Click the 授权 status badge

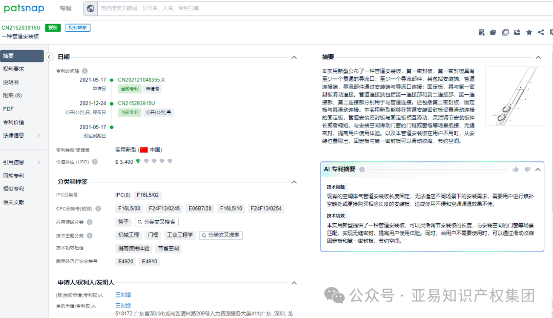point(53,28)
